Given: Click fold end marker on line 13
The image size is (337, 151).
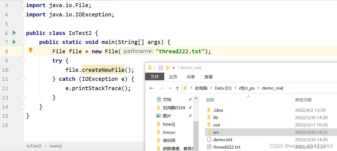Looking at the screenshot, I should [23, 97].
